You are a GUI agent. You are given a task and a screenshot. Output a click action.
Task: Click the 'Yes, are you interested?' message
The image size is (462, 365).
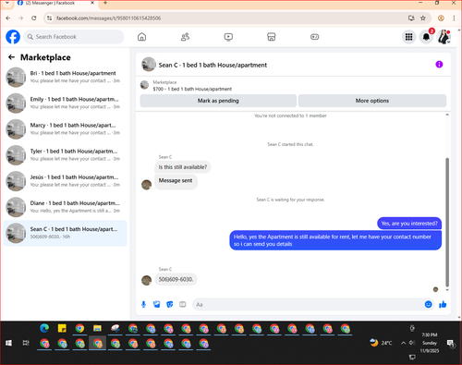409,224
